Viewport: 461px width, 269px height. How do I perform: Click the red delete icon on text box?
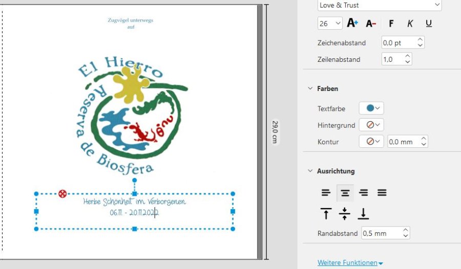62,193
